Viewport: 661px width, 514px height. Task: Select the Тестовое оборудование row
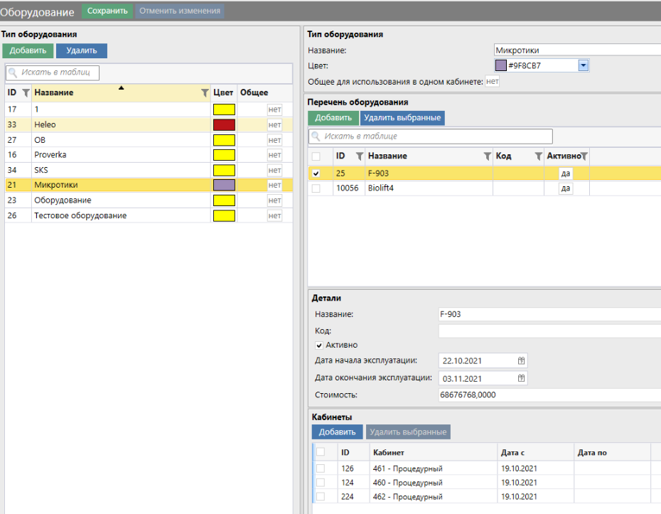pyautogui.click(x=107, y=215)
